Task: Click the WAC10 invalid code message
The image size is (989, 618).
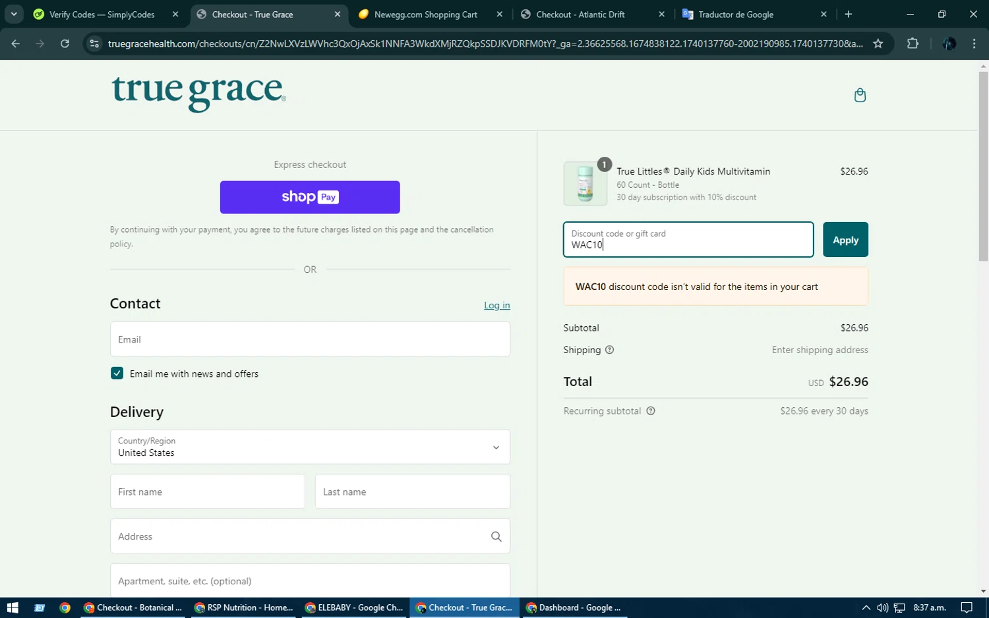Action: coord(715,287)
